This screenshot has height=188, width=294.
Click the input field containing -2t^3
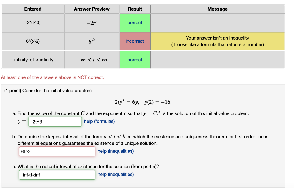coord(55,122)
